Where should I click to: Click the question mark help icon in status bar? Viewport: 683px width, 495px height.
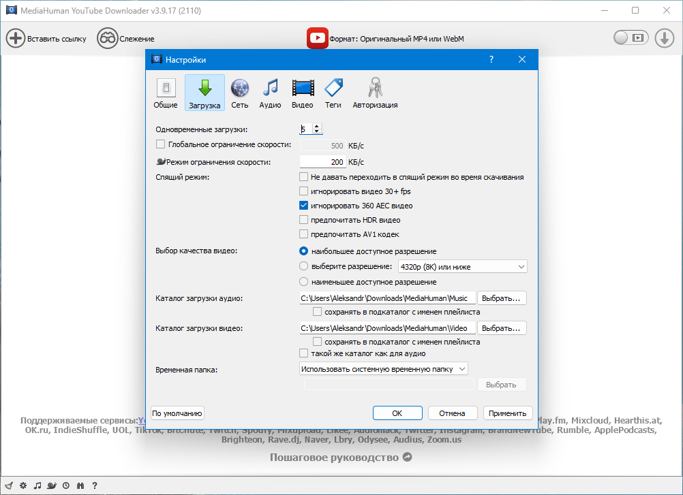(x=95, y=485)
